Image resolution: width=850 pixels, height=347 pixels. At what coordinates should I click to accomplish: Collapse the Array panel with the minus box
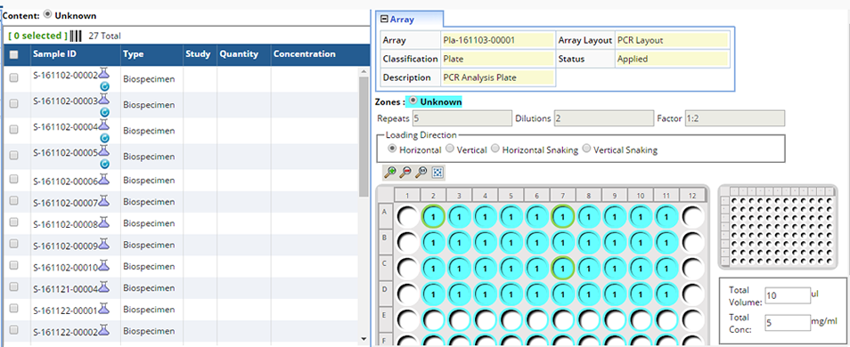[384, 19]
